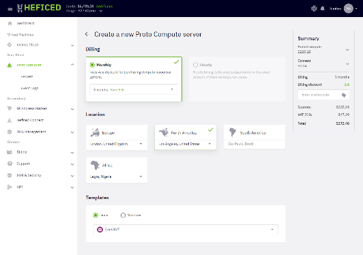The height and width of the screenshot is (255, 363).
Task: Click the Billing sidebar icon
Action: point(10,152)
